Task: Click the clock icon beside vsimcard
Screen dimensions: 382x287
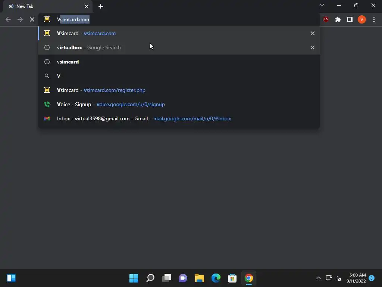Action: coord(47,62)
